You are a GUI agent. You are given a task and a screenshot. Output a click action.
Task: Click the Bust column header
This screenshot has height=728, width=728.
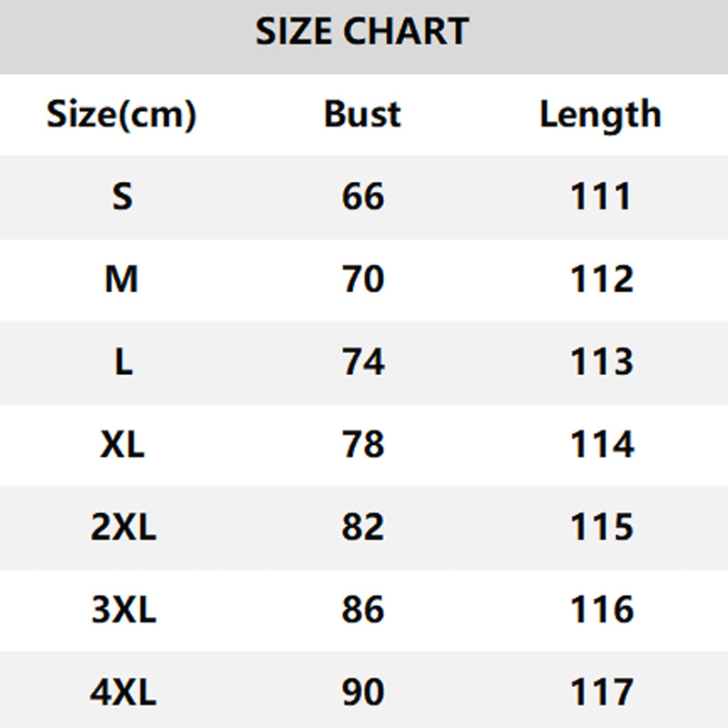click(362, 115)
